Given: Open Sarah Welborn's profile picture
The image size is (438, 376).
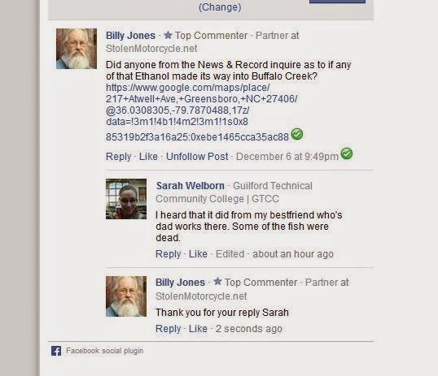Looking at the screenshot, I should 126,199.
